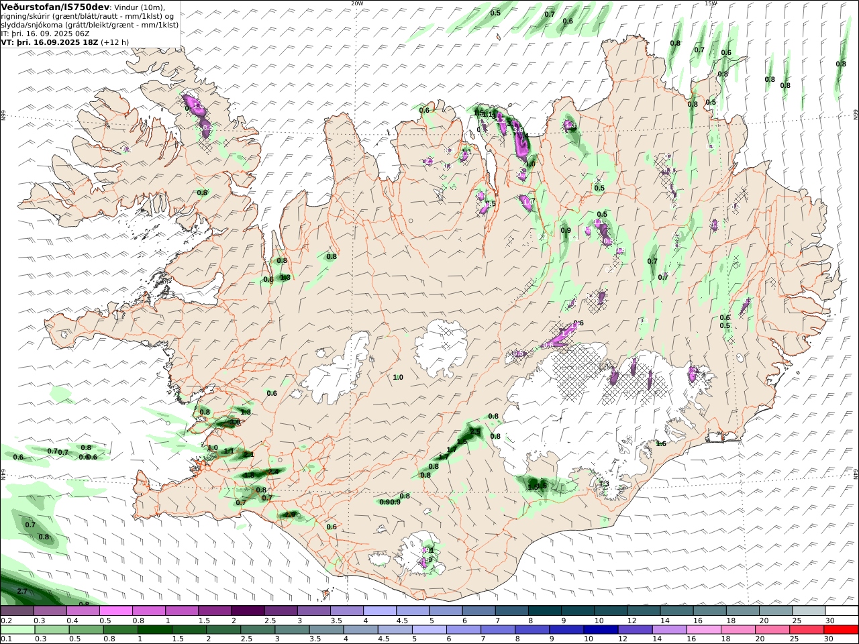Image resolution: width=859 pixels, height=644 pixels.
Task: Select the 0.2 dusky purple snow legend swatch
Action: 17,611
